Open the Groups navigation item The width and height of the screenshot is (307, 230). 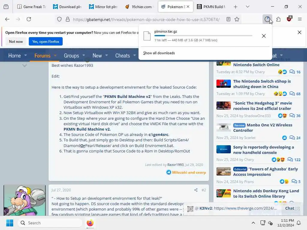(71, 55)
